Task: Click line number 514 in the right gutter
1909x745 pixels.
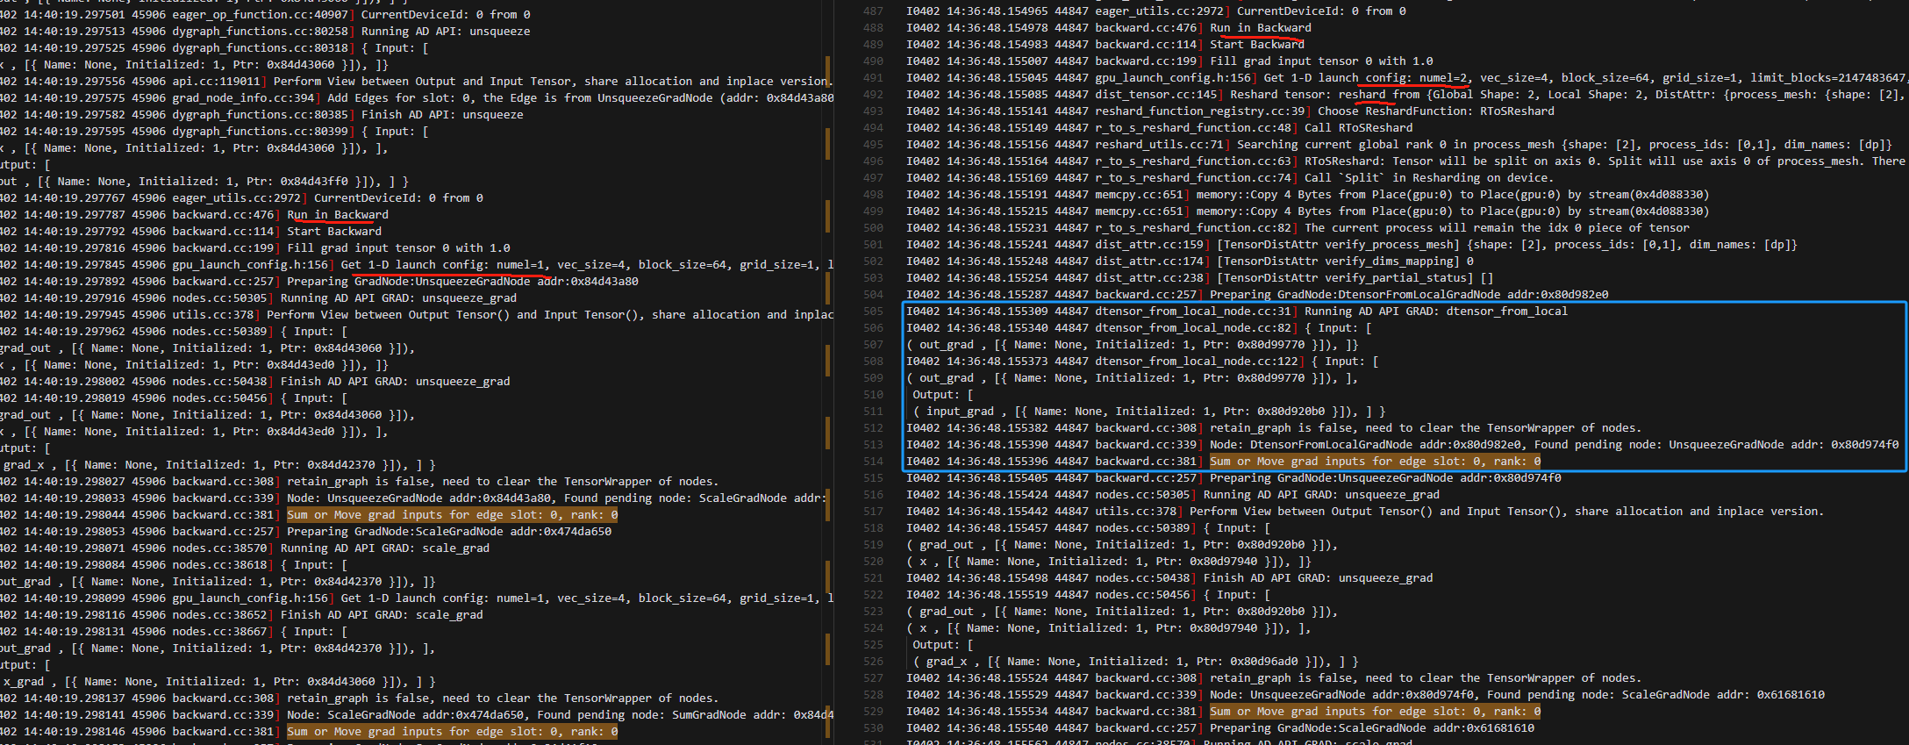Action: pos(873,462)
